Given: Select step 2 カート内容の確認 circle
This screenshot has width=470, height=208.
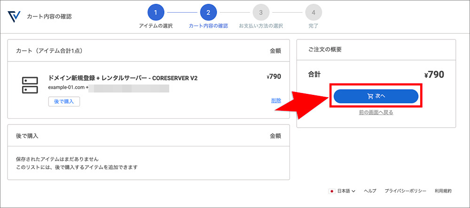Looking at the screenshot, I should click(208, 13).
